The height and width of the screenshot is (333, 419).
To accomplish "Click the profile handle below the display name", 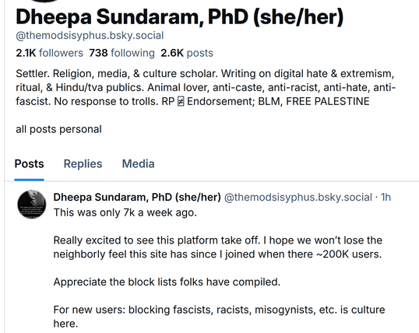I will point(90,36).
